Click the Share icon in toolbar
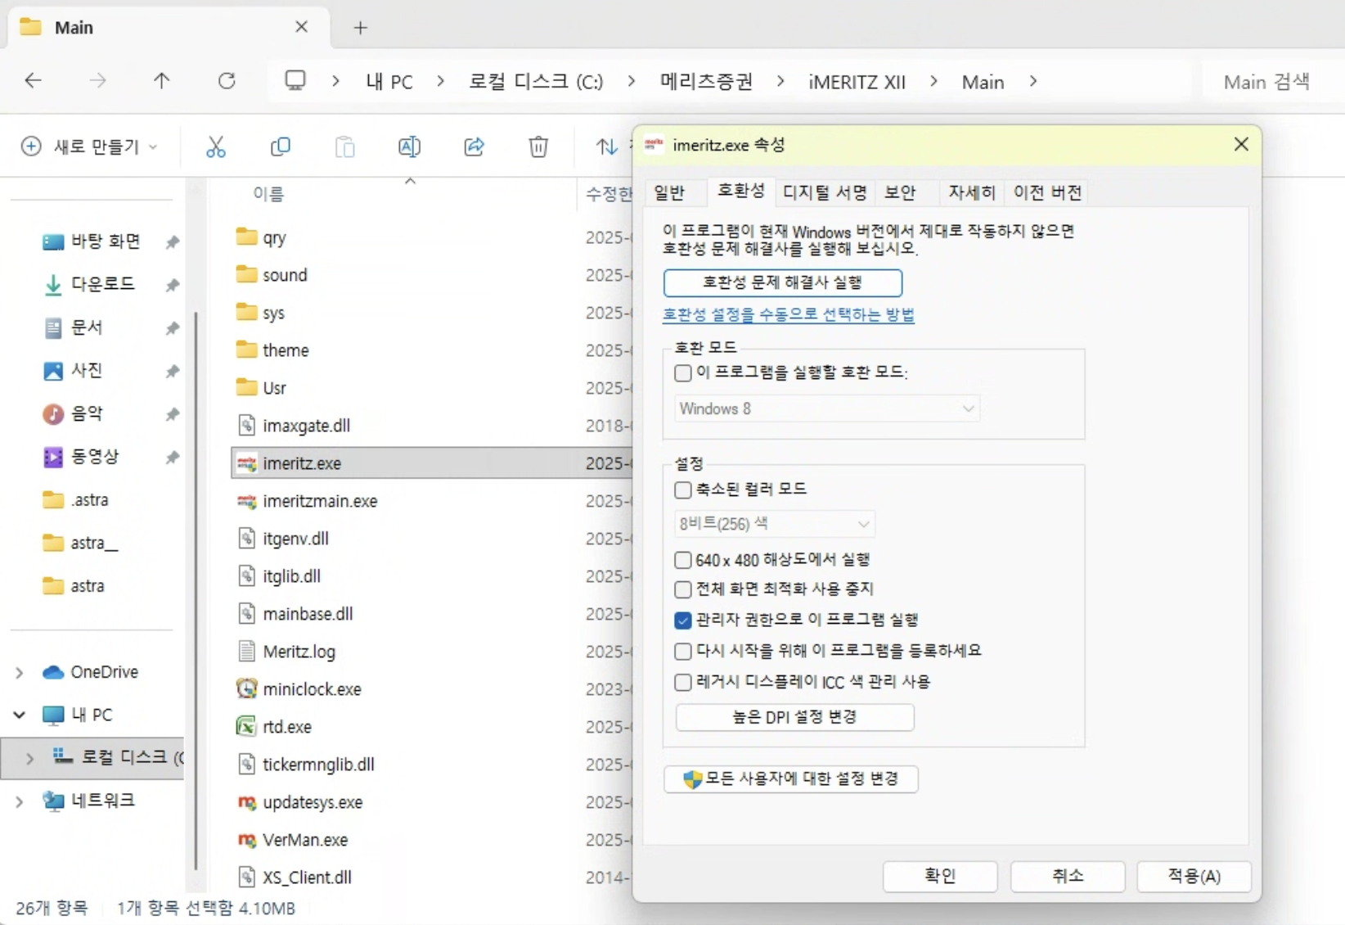1345x925 pixels. [x=474, y=147]
